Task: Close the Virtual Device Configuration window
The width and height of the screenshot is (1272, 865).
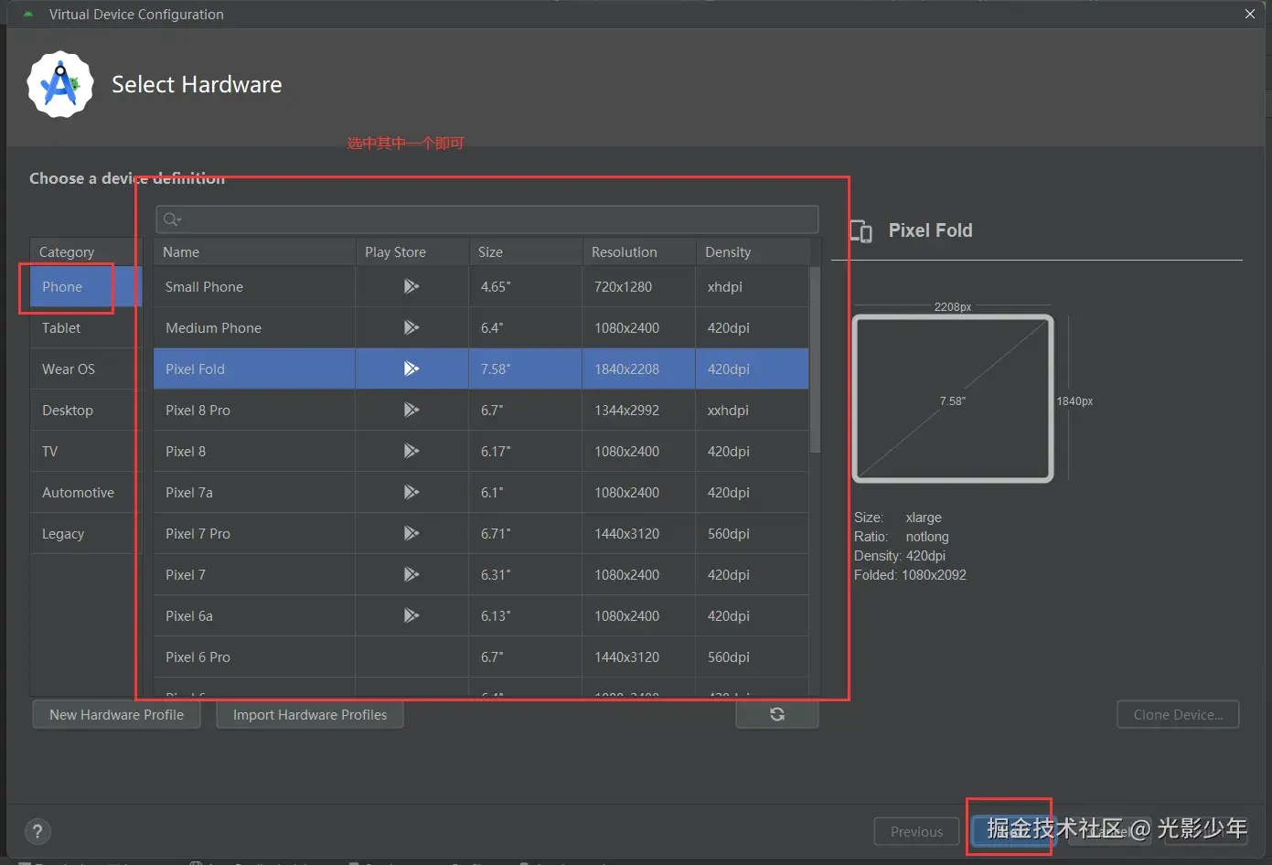Action: point(1249,14)
